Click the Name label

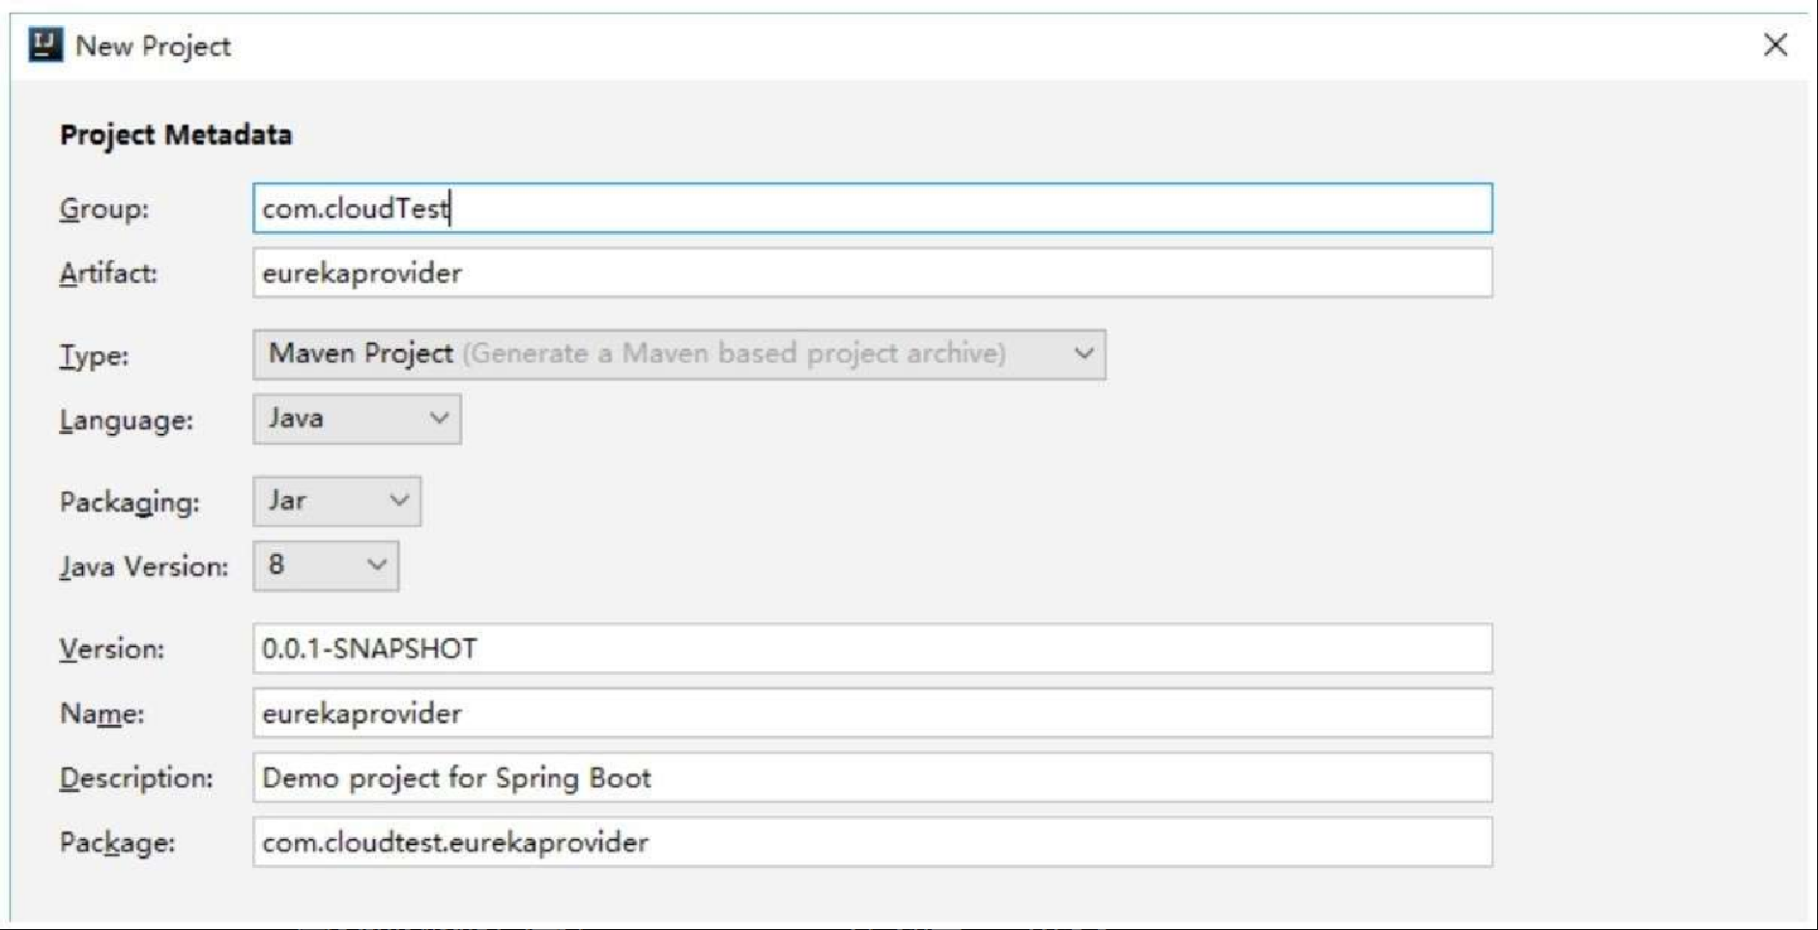tap(101, 713)
